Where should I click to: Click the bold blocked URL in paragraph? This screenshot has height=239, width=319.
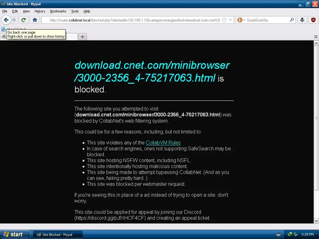tap(148, 115)
